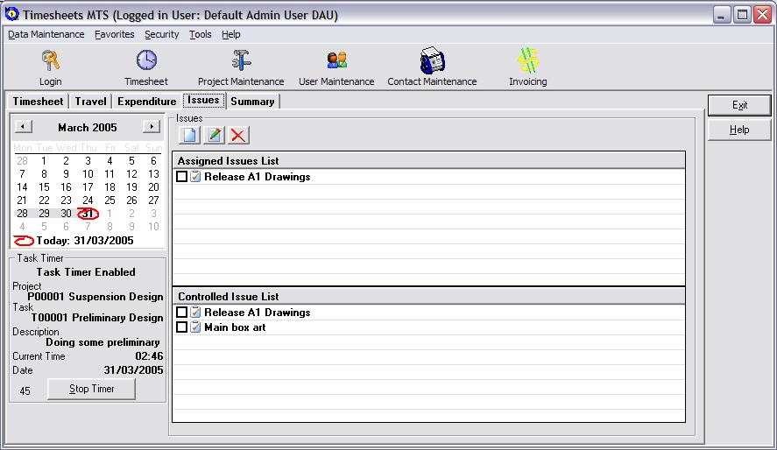Screen dimensions: 777x450
Task: Click project P00001 Suspension Design text
Action: click(x=95, y=297)
